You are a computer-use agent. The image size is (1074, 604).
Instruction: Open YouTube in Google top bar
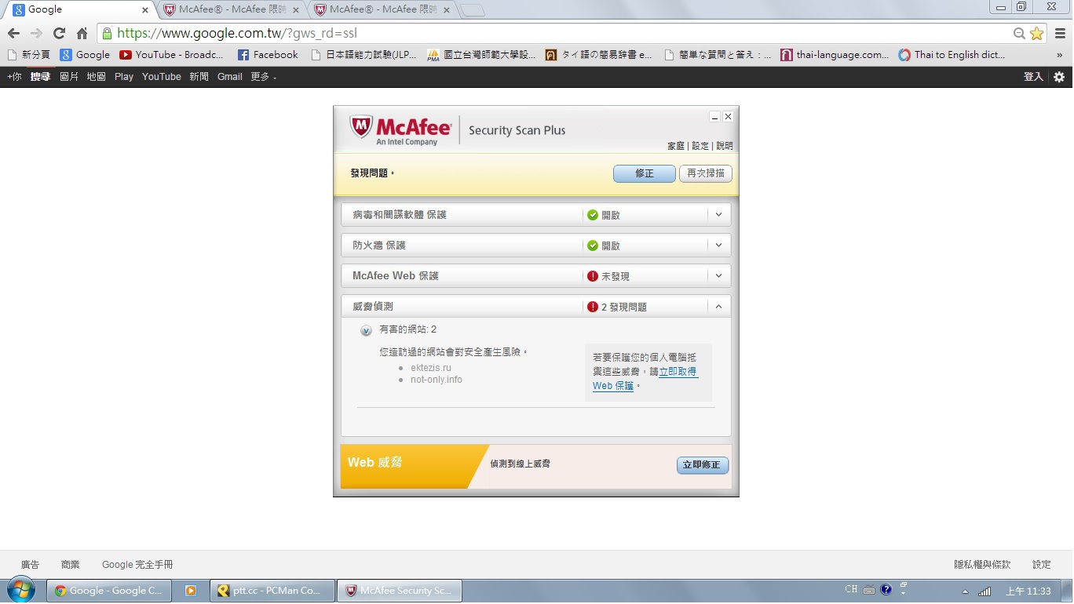pyautogui.click(x=162, y=77)
